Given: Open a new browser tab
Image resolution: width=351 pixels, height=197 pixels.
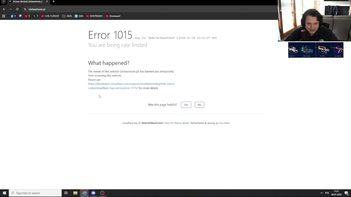Looking at the screenshot, I should pos(53,1).
